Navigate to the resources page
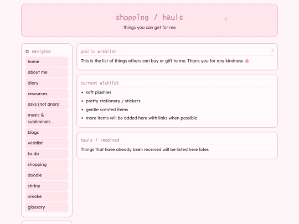Screen dimensions: 299x224 pyautogui.click(x=47, y=93)
